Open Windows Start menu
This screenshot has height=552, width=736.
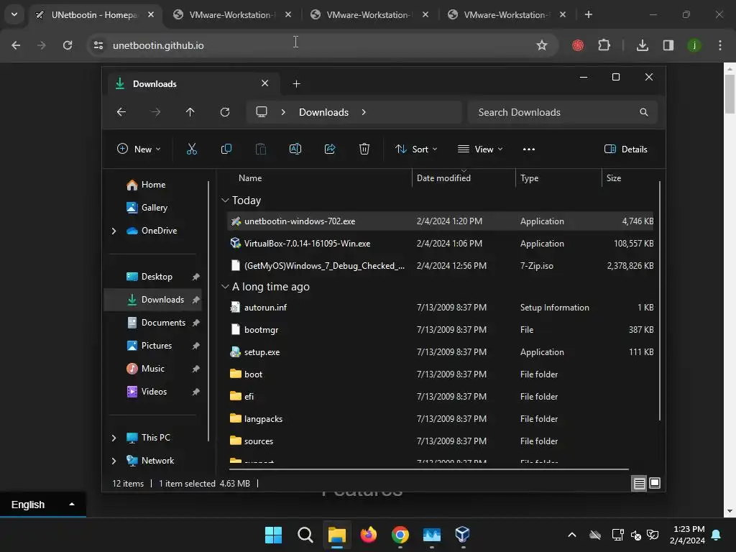(274, 535)
